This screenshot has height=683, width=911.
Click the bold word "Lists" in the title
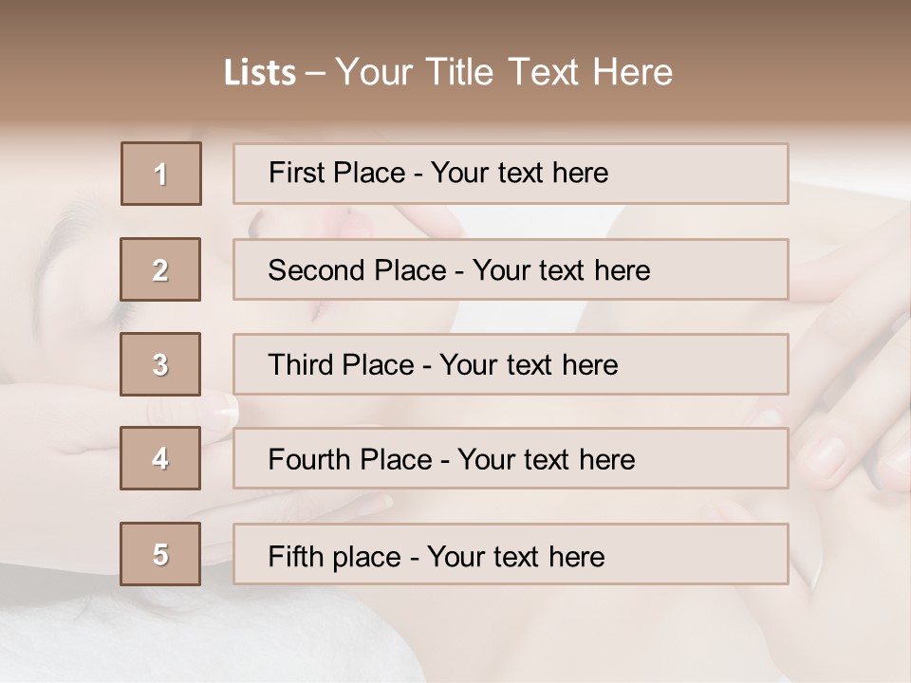(x=259, y=73)
